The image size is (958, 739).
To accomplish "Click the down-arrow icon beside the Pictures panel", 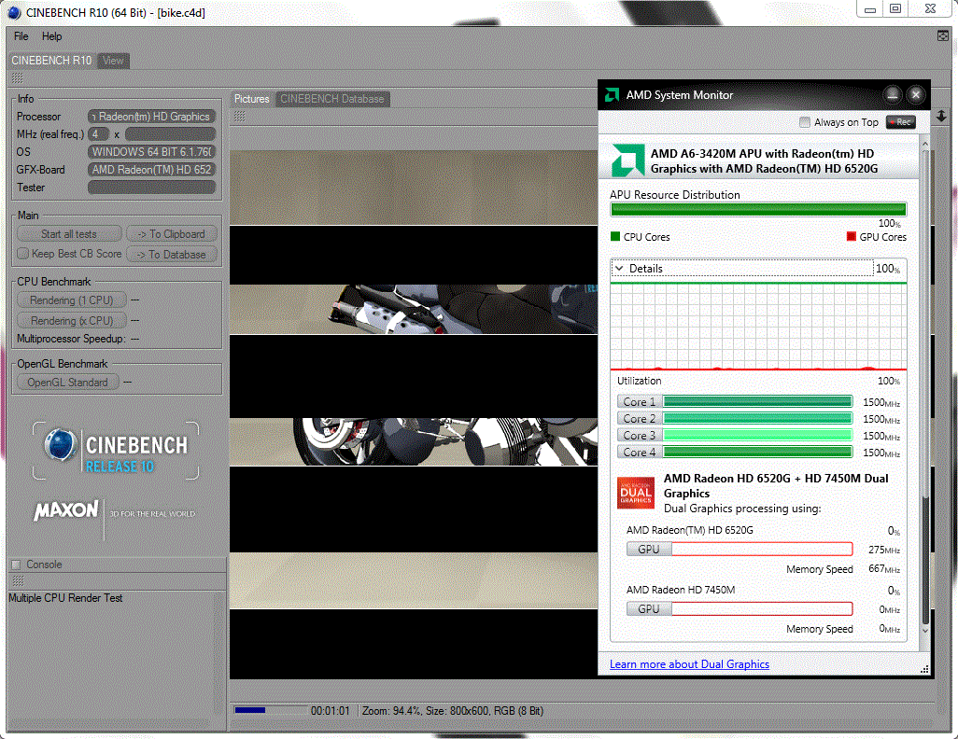I will (941, 116).
